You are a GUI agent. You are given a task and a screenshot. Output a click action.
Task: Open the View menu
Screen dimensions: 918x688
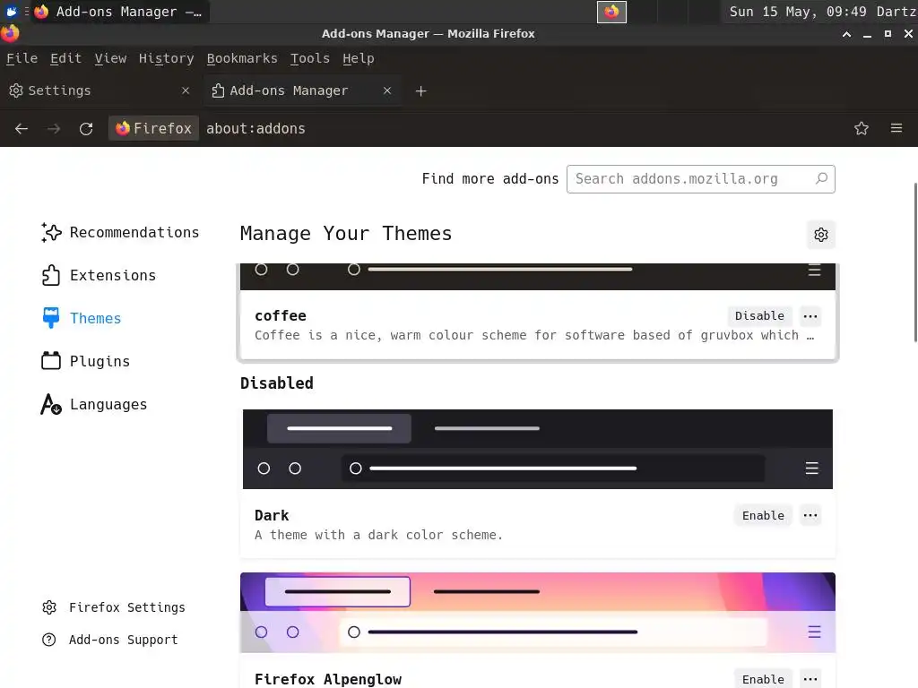[110, 58]
